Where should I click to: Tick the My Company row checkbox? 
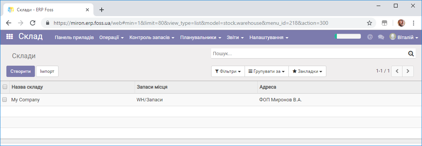click(x=5, y=99)
